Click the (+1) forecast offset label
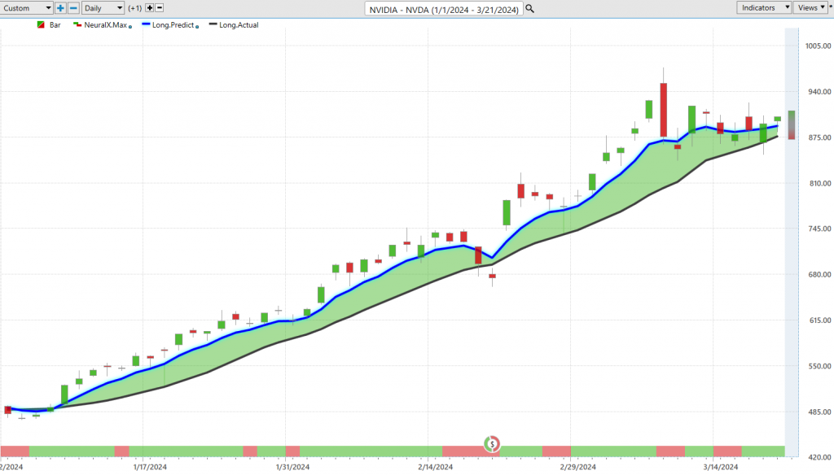834x475 pixels. [x=135, y=7]
